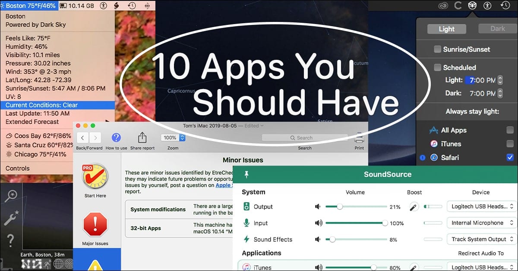Click the Output boost magic wand icon
This screenshot has width=518, height=271.
click(414, 207)
